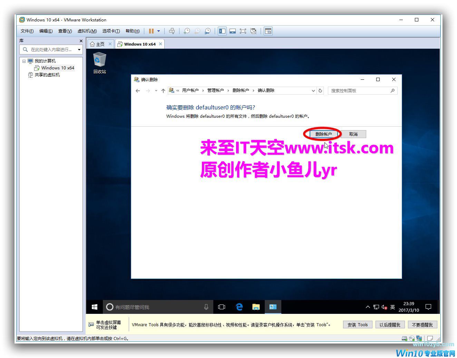
Task: Click the message log status bar icon
Action: click(x=430, y=338)
